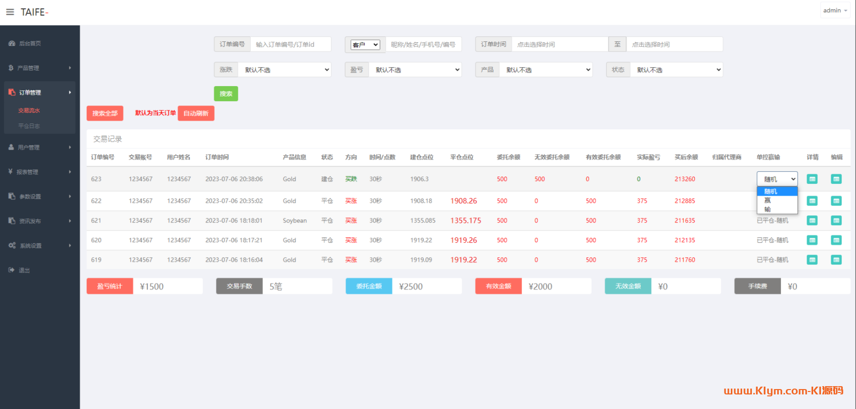The image size is (856, 409).
Task: Open 平仓日志 submenu item
Action: [x=29, y=126]
